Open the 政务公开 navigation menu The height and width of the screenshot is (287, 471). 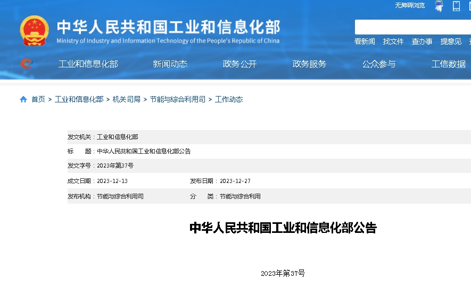click(x=239, y=64)
